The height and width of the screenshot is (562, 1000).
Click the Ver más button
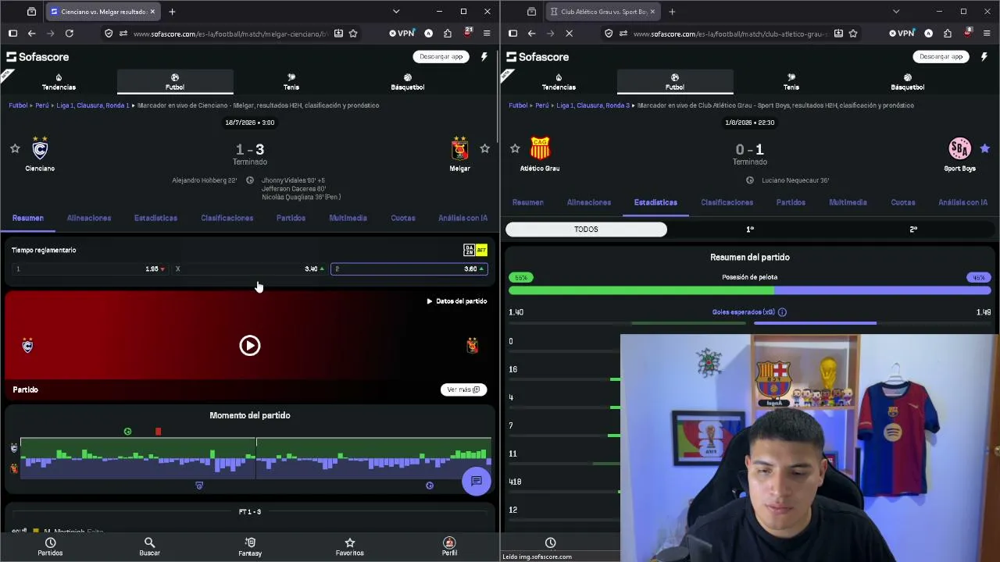[x=464, y=389]
